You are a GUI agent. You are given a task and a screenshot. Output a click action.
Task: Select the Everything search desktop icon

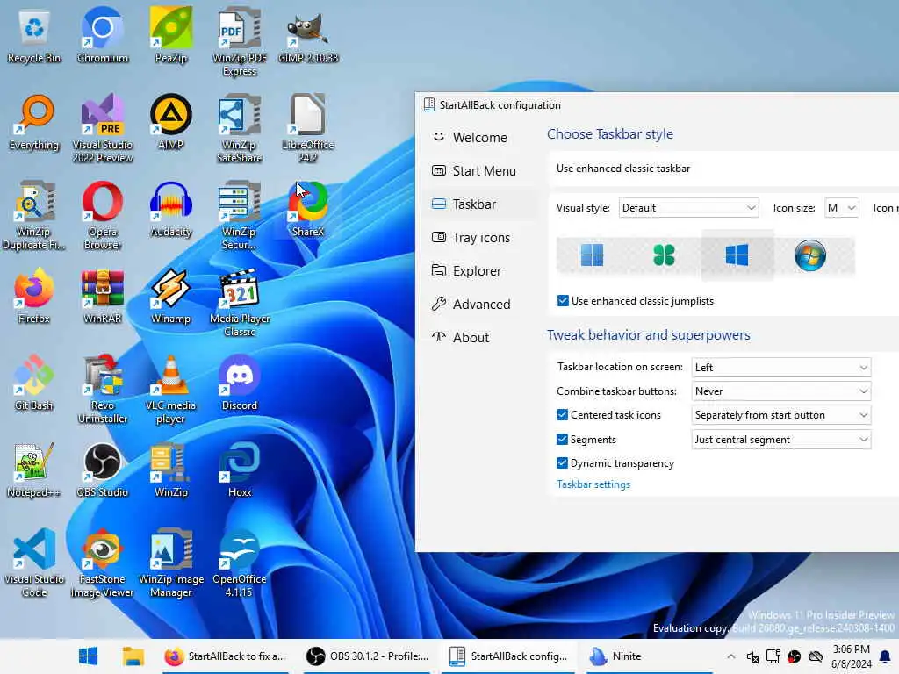(34, 123)
